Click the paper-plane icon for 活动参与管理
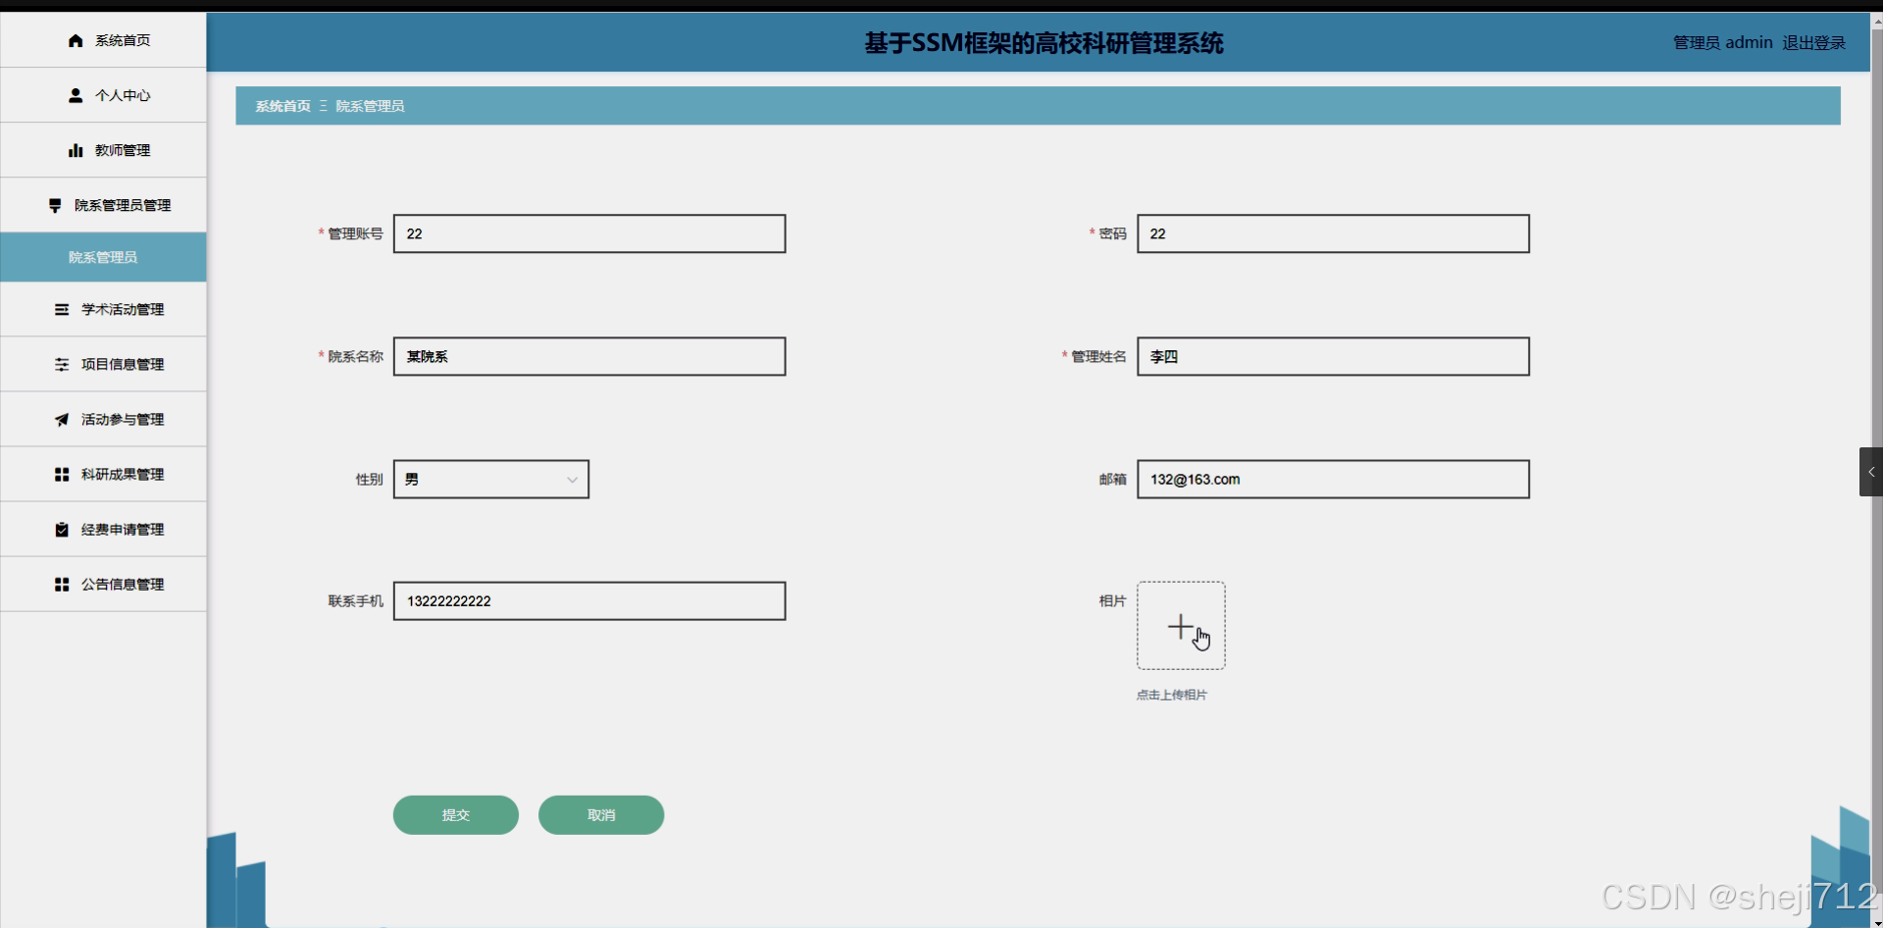1883x928 pixels. tap(62, 419)
